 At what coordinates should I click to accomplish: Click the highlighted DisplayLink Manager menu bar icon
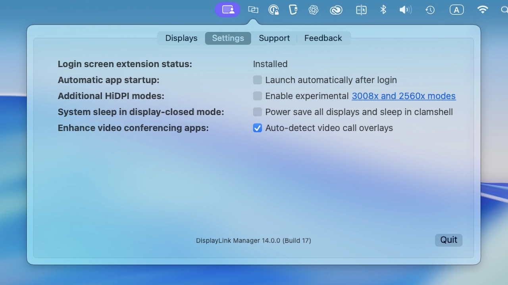tap(228, 9)
